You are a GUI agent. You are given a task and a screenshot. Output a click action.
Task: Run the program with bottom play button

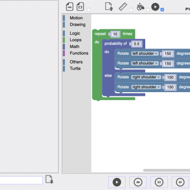(117, 182)
